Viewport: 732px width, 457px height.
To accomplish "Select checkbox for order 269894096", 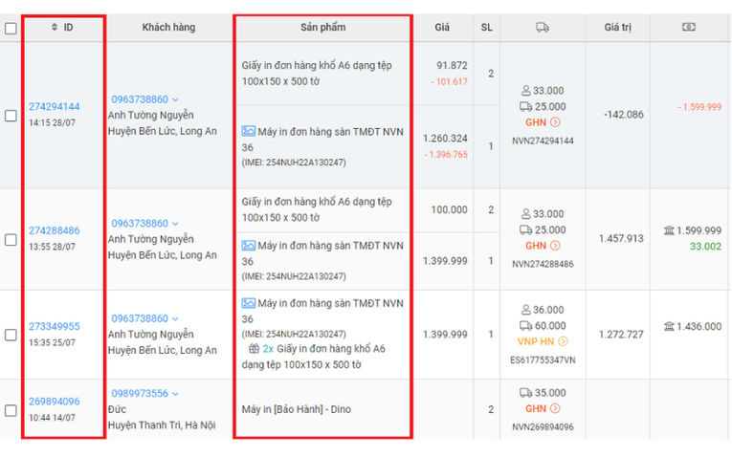I will pyautogui.click(x=11, y=410).
